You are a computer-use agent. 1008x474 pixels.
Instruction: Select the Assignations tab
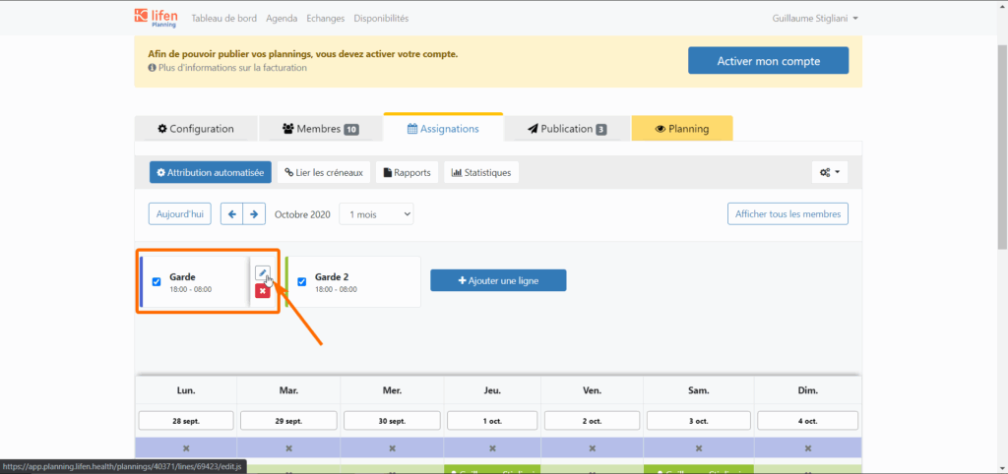(443, 129)
